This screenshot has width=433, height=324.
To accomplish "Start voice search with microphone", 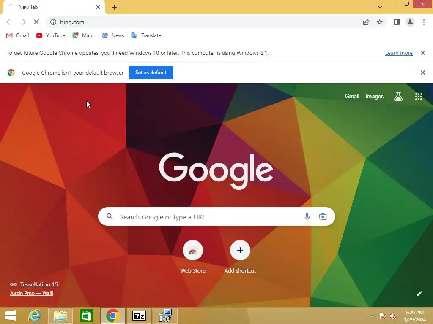I will click(x=307, y=216).
